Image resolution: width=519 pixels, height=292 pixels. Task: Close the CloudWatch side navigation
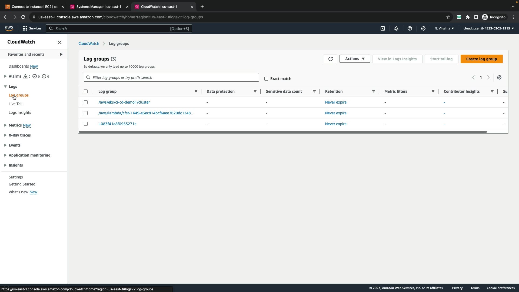(60, 42)
